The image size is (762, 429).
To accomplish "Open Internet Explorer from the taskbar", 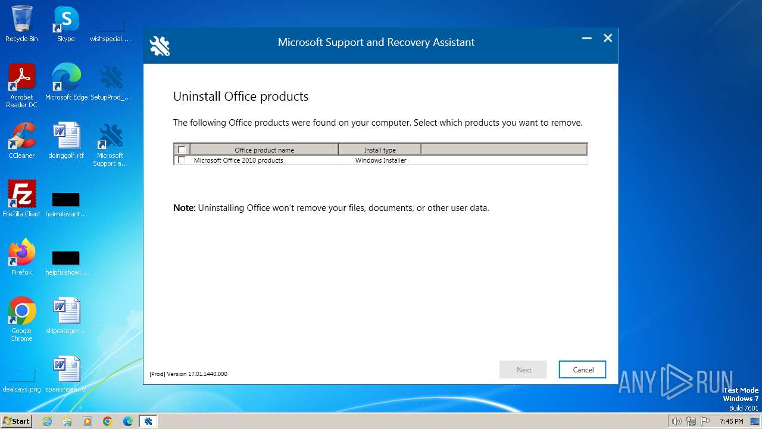I will [47, 421].
